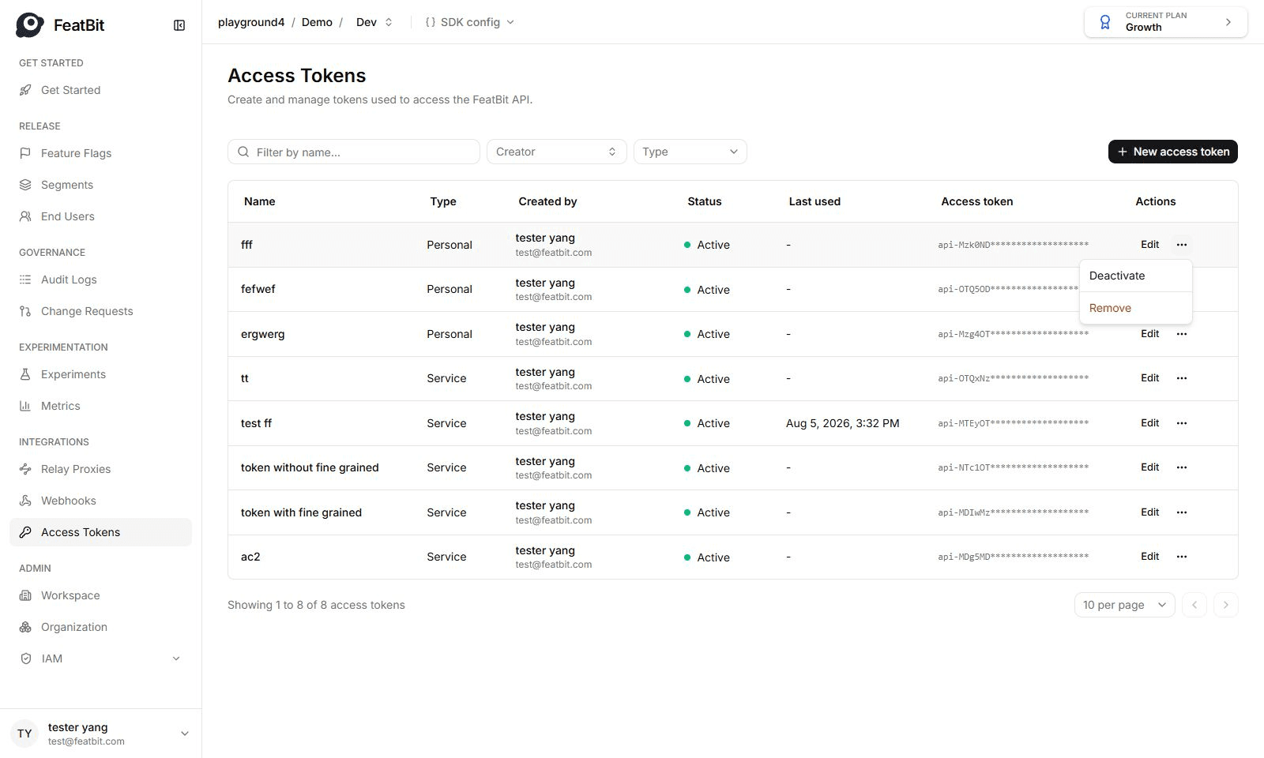1264x758 pixels.
Task: Go to the next page of tokens
Action: coord(1226,605)
